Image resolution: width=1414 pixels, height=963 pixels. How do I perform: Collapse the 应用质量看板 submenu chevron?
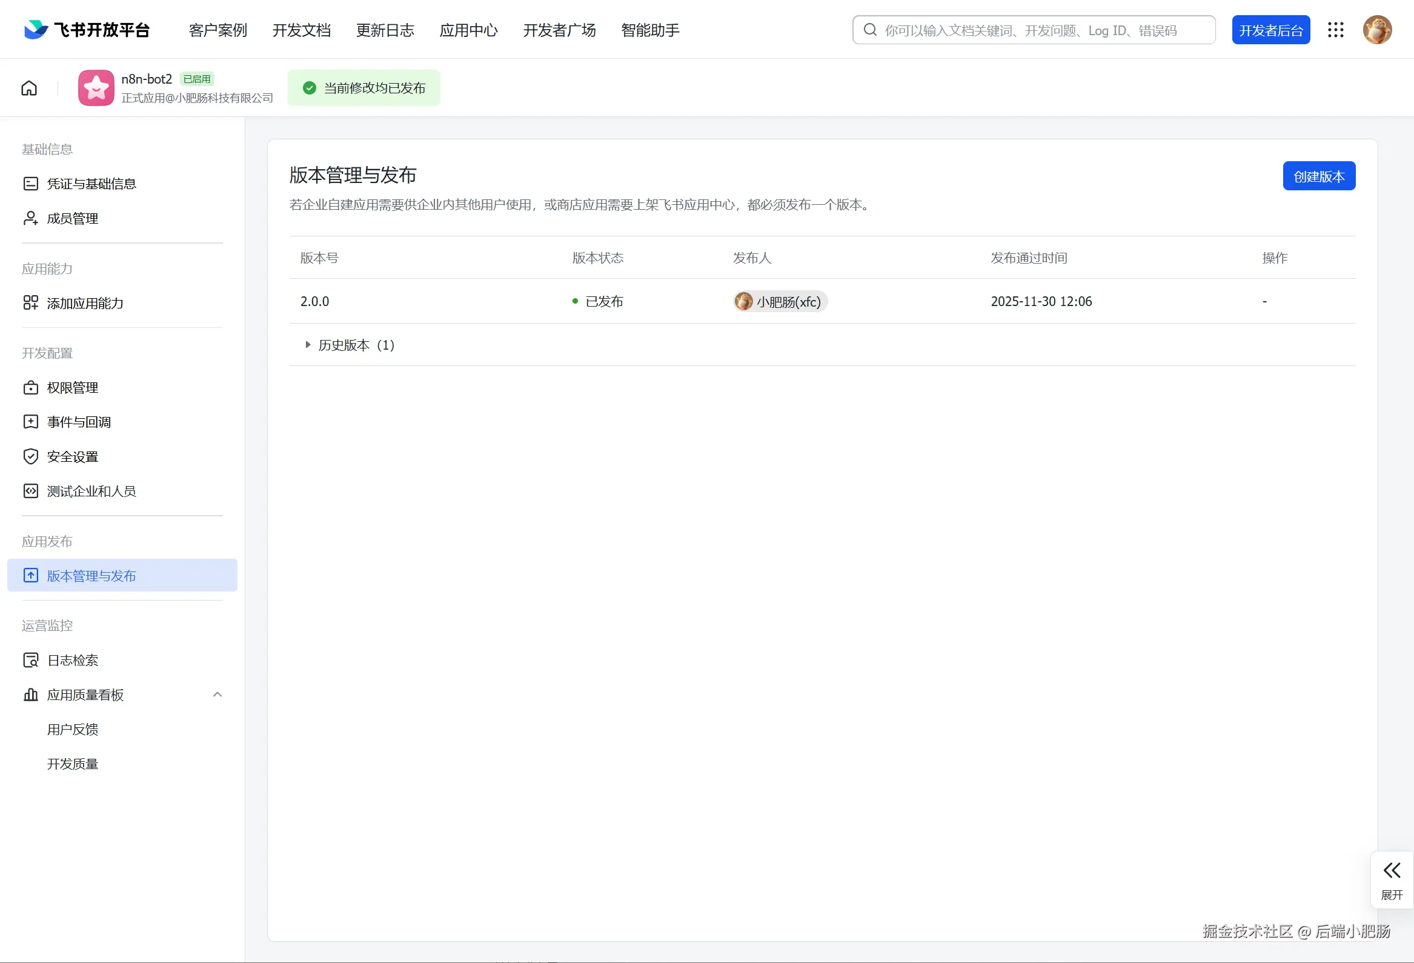[217, 695]
